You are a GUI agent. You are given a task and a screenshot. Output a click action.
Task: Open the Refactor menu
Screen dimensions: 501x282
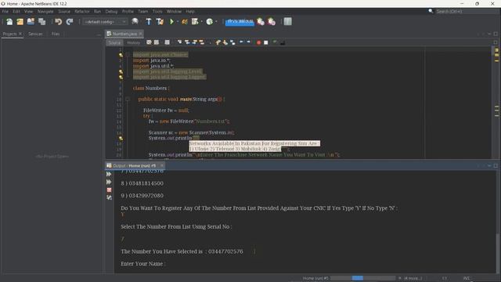(82, 11)
